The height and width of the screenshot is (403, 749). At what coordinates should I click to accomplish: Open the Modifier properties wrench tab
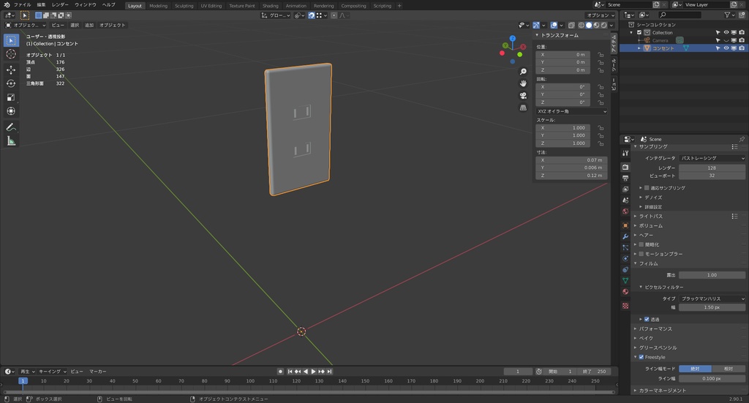[625, 236]
